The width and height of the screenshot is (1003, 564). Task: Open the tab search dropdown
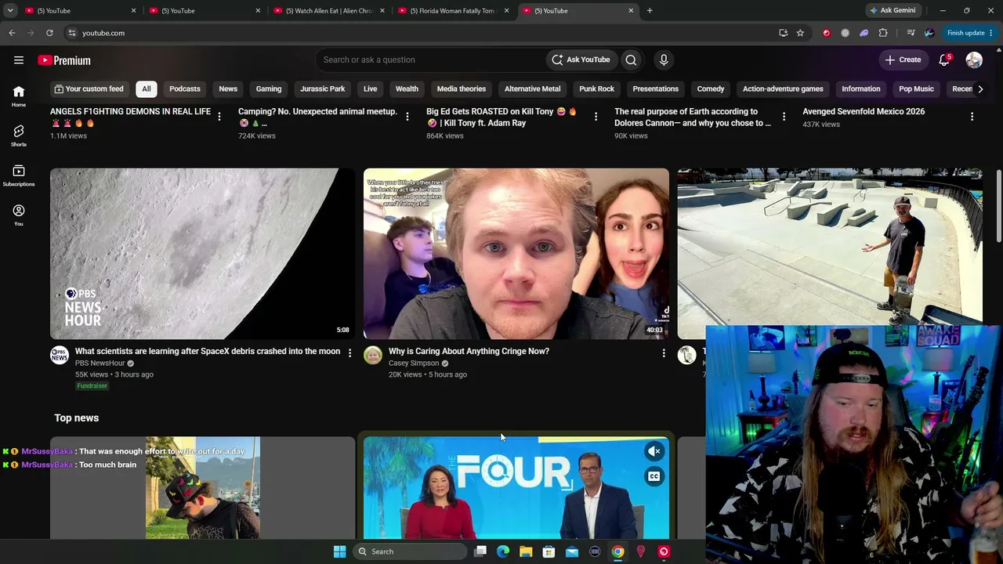click(10, 11)
